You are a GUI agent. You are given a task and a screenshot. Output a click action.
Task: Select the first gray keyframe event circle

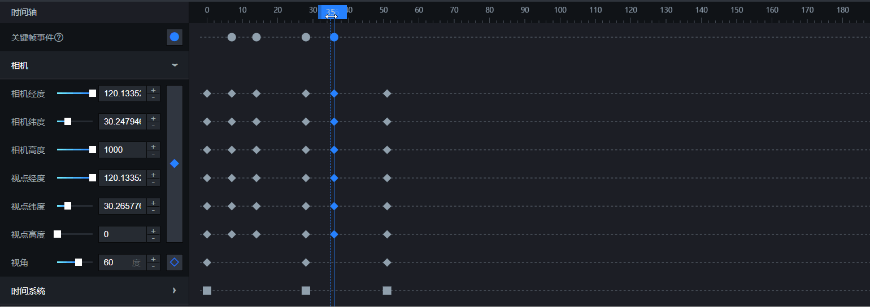coord(232,37)
